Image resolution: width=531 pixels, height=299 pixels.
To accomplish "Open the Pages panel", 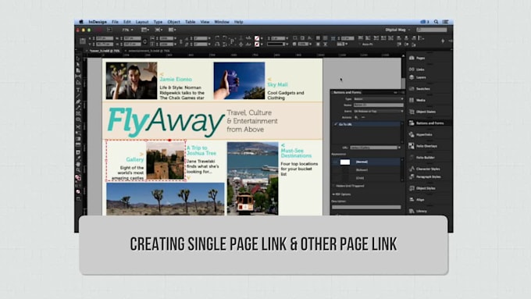I will [417, 58].
